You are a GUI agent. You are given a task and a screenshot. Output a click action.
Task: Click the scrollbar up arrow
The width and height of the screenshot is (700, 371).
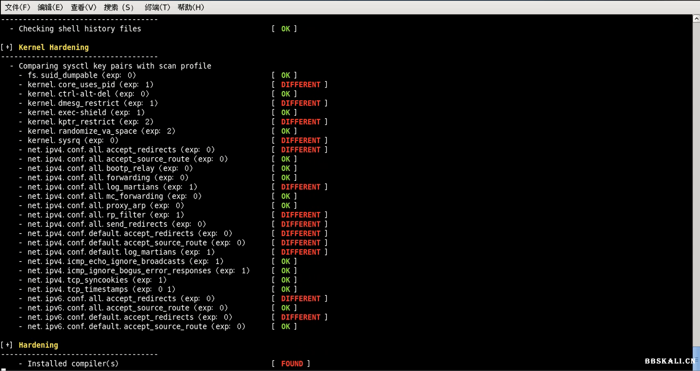tap(696, 18)
